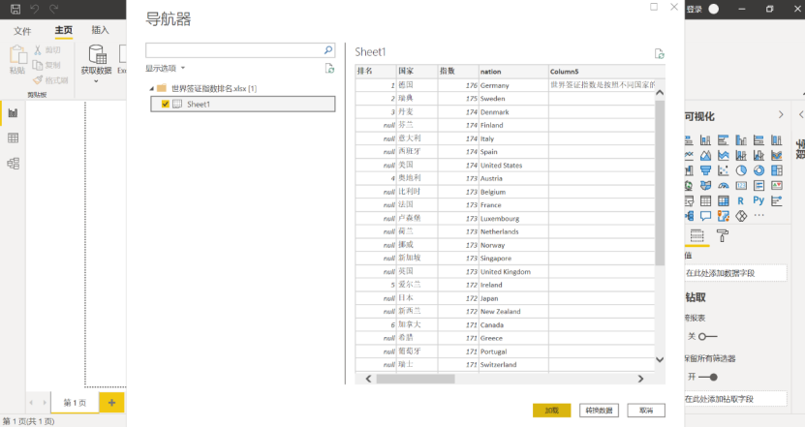The width and height of the screenshot is (805, 428).
Task: Open the Report view from sidebar
Action: (13, 113)
